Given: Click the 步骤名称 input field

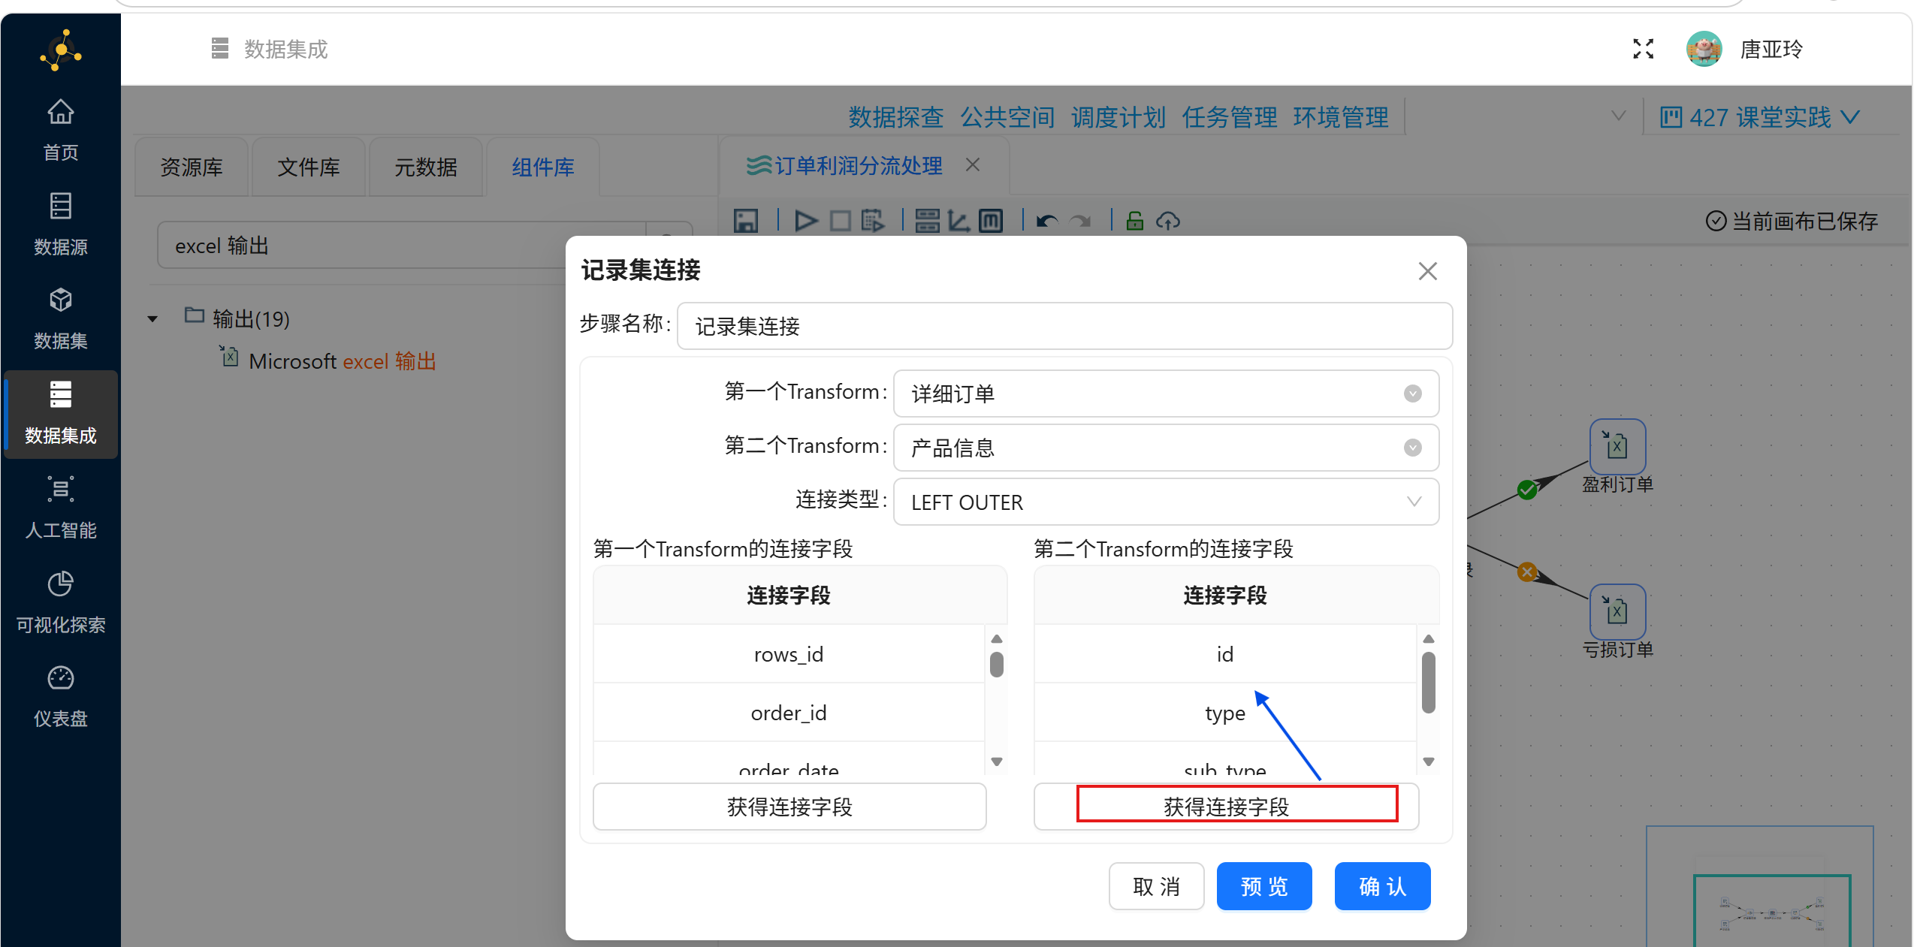Looking at the screenshot, I should tap(1064, 326).
